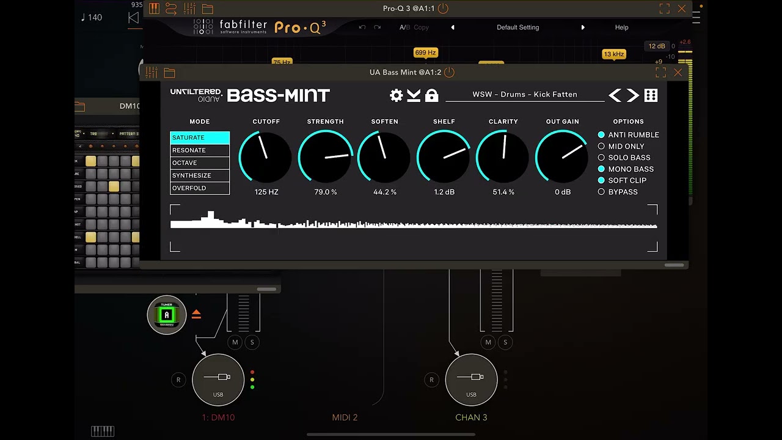Click the CUTOFF knob
The height and width of the screenshot is (440, 782).
coord(266,156)
